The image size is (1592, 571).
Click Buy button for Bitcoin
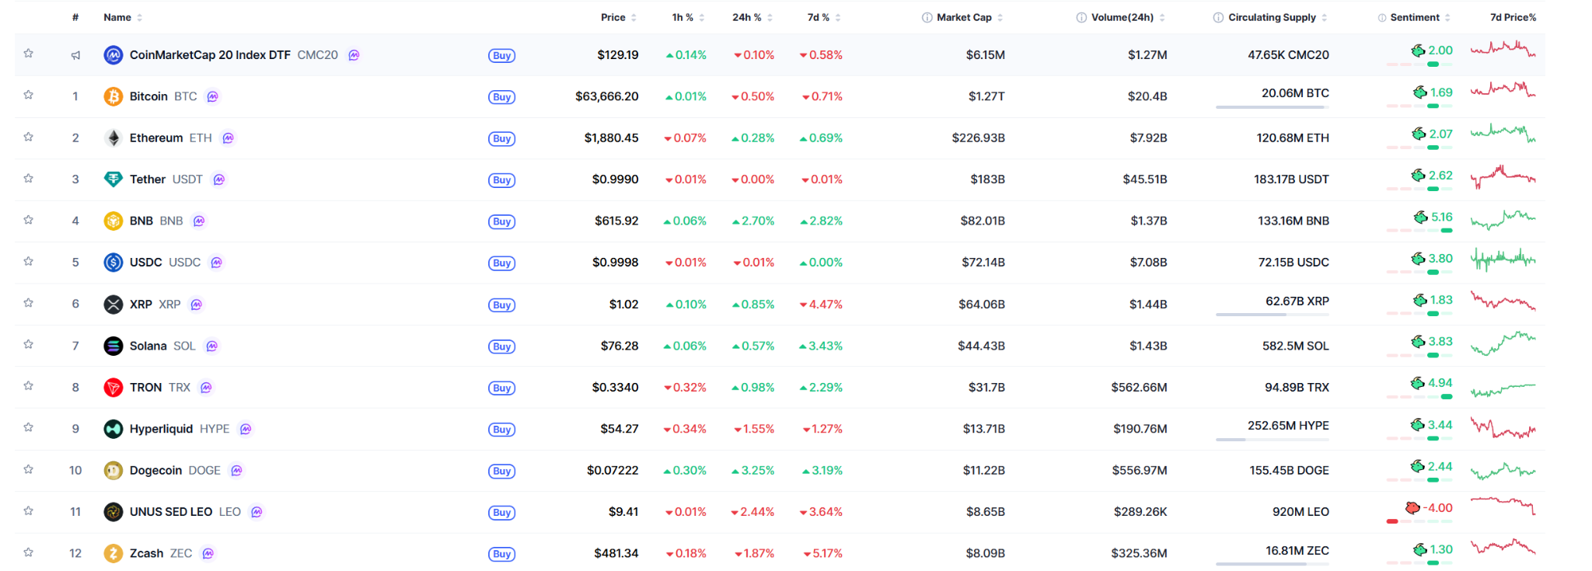(501, 97)
